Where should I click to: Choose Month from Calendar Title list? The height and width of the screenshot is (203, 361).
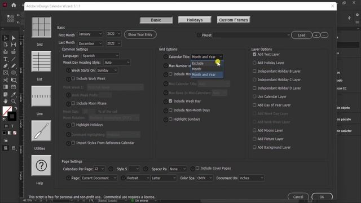coord(207,69)
